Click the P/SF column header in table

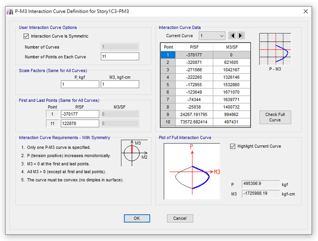tap(194, 47)
